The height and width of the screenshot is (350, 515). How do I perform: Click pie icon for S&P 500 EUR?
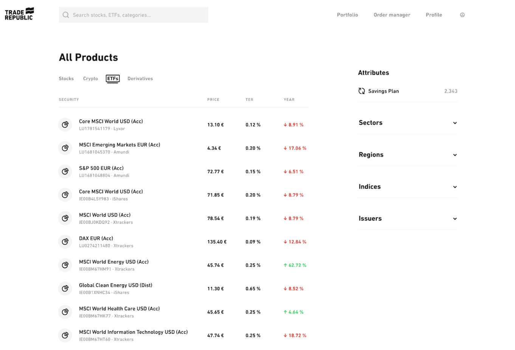click(x=65, y=172)
